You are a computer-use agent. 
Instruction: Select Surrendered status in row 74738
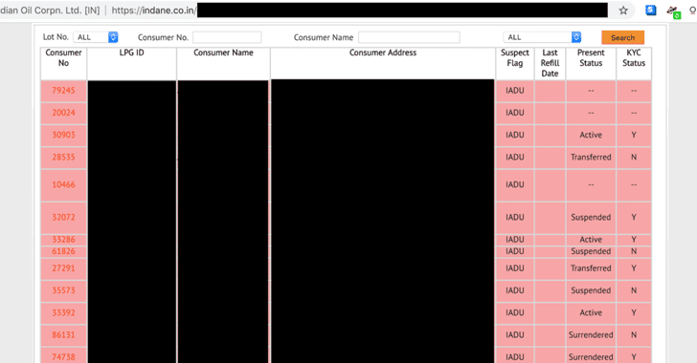pos(591,356)
